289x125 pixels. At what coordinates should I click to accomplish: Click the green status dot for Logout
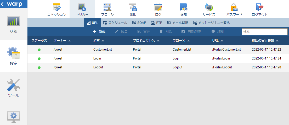(39, 68)
